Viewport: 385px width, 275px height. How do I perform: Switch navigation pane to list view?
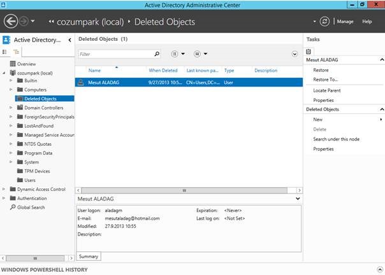coord(4,52)
